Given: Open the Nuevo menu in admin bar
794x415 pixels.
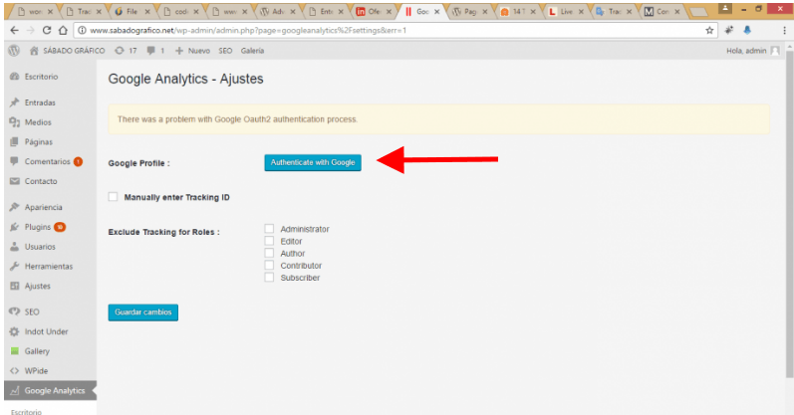Looking at the screenshot, I should [192, 51].
